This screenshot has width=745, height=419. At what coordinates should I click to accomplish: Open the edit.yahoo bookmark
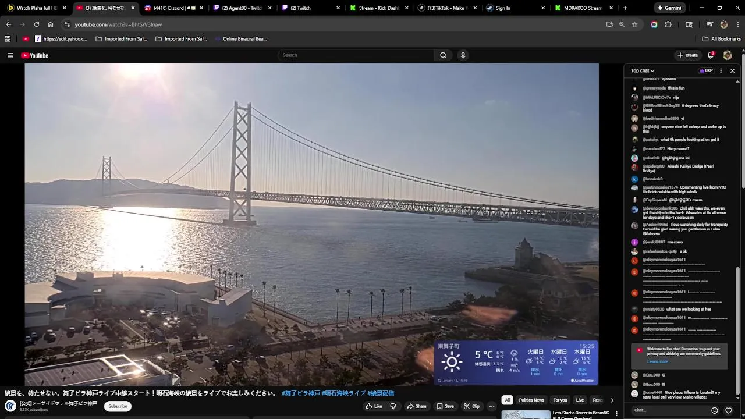(61, 39)
